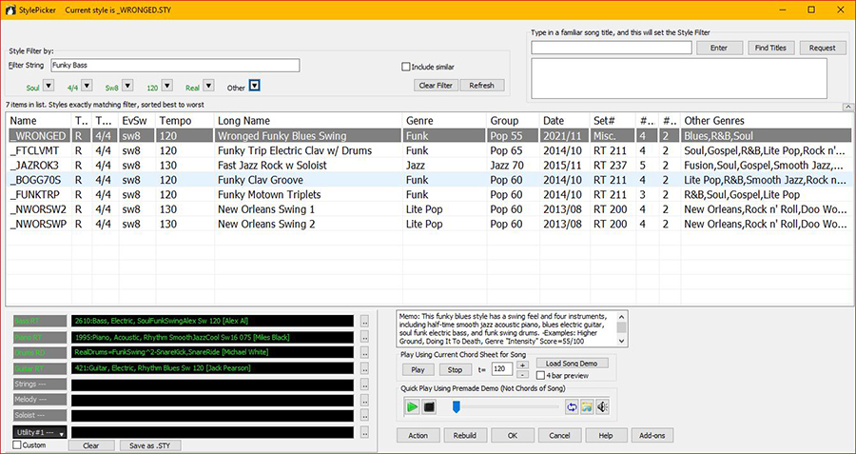This screenshot has width=856, height=454.
Task: Click the demo playback position slider
Action: point(456,406)
